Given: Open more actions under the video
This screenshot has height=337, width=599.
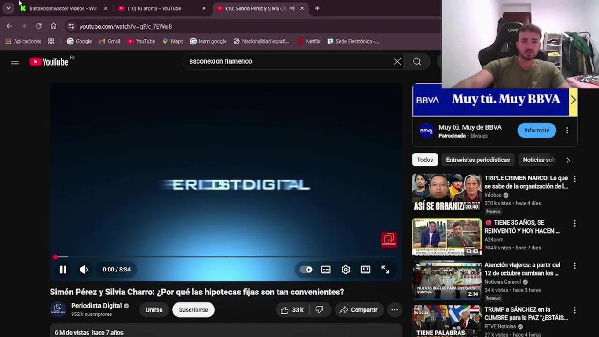Looking at the screenshot, I should (394, 310).
